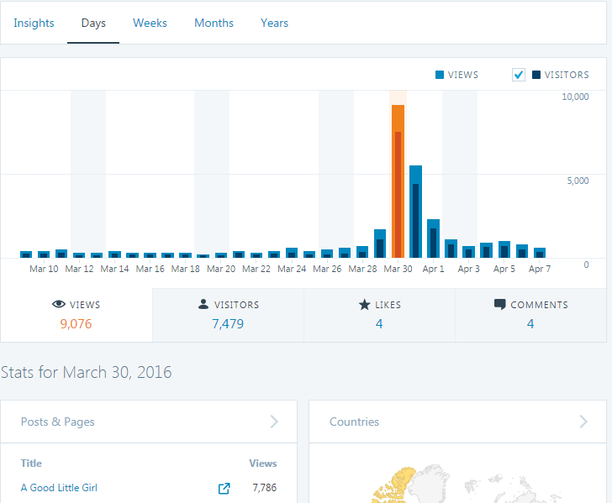The width and height of the screenshot is (612, 503).
Task: Click the person icon beside Visitors
Action: 203,305
